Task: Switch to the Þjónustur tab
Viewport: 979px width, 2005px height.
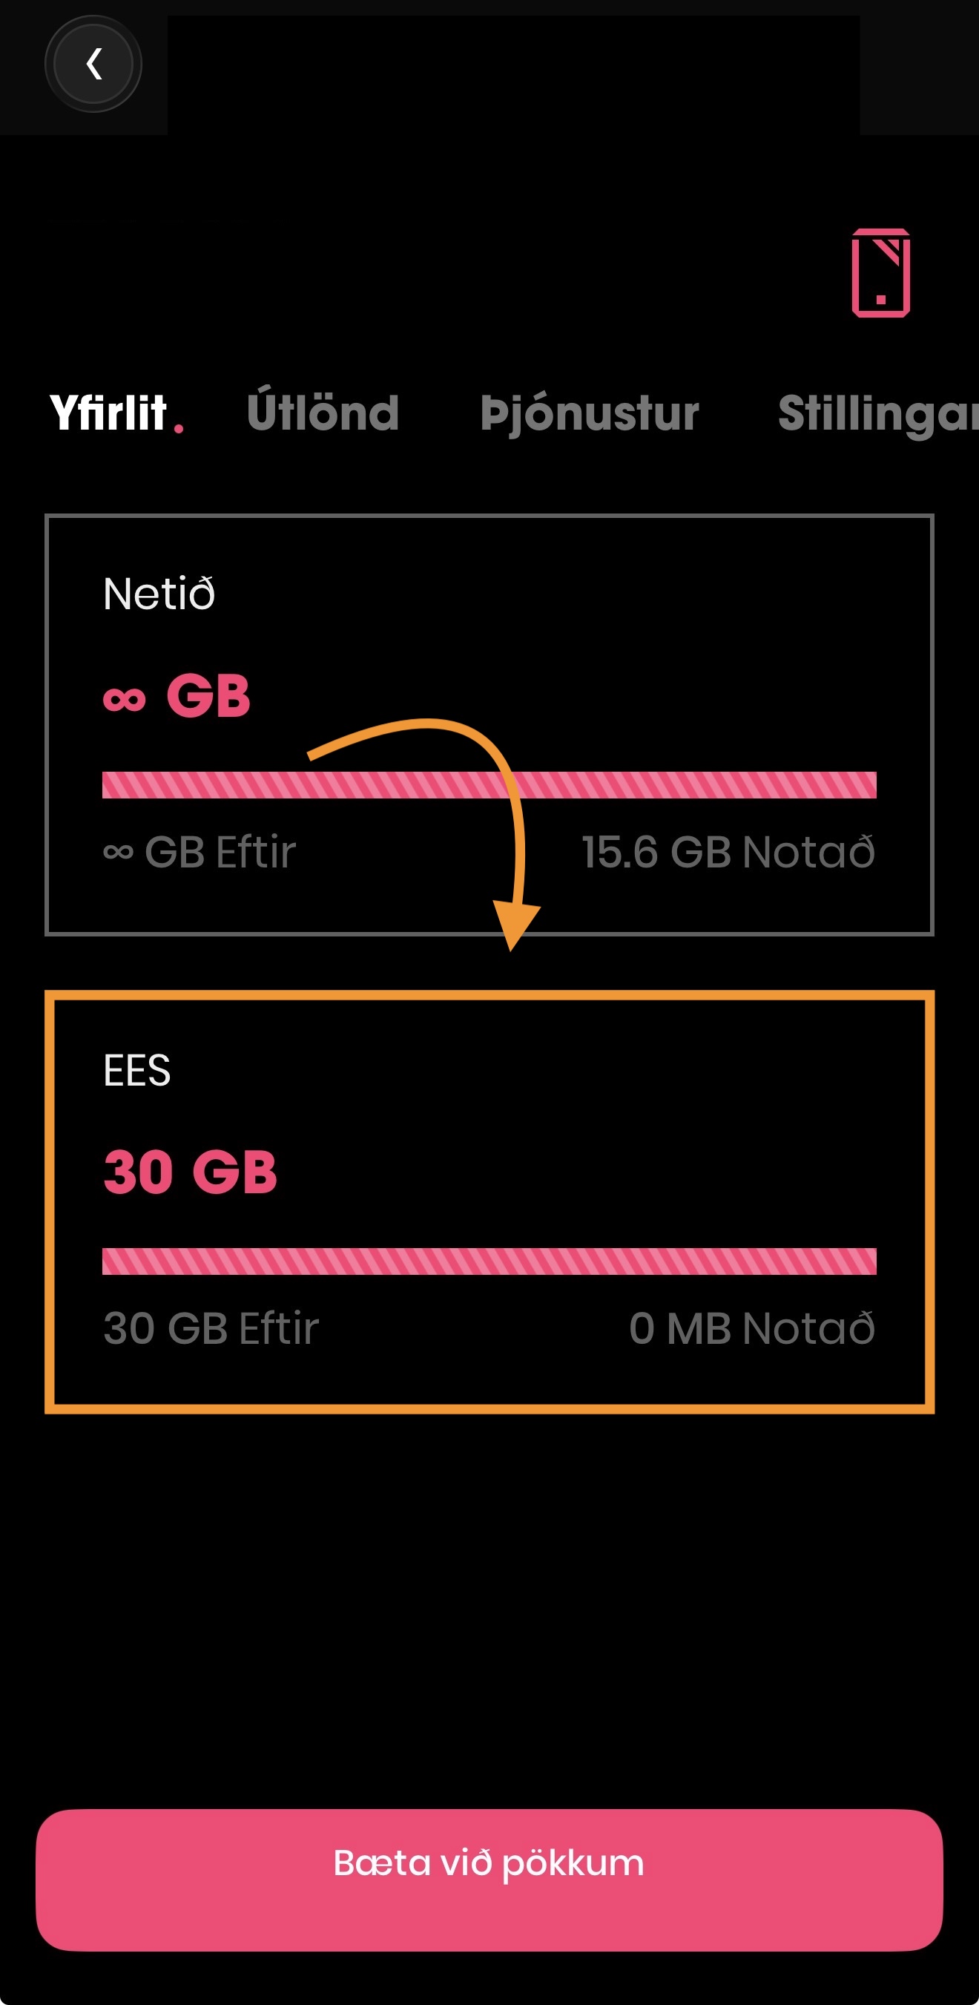Action: pyautogui.click(x=589, y=414)
